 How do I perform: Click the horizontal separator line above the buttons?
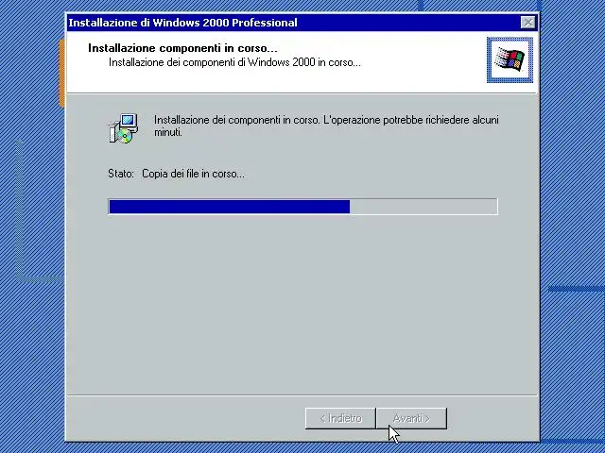point(302,395)
